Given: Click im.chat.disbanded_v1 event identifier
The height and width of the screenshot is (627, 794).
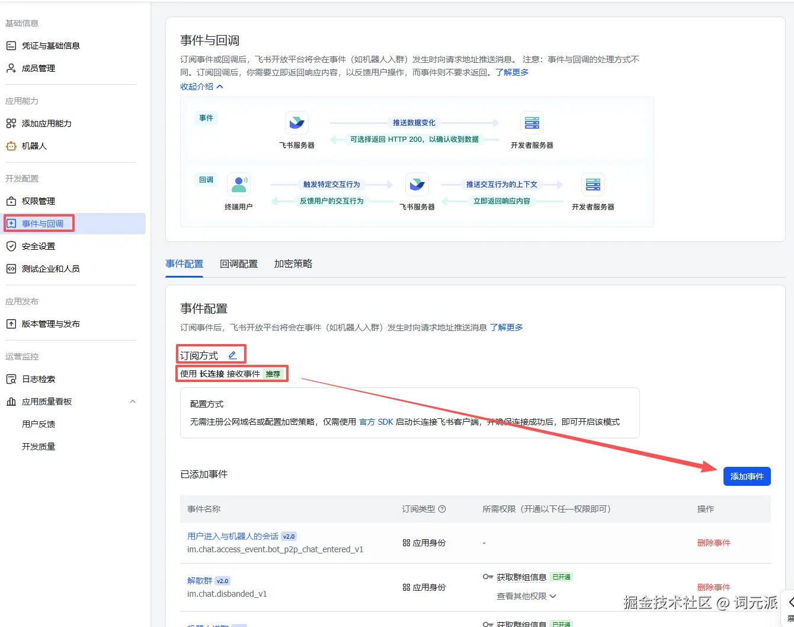Looking at the screenshot, I should (227, 594).
